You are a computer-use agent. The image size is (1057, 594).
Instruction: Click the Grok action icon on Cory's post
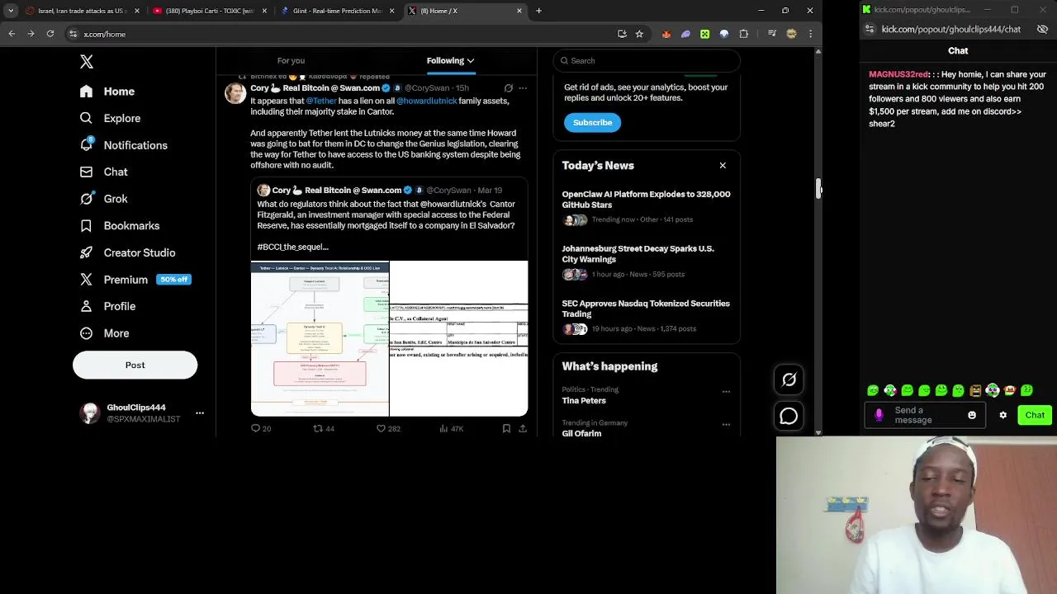click(x=509, y=88)
